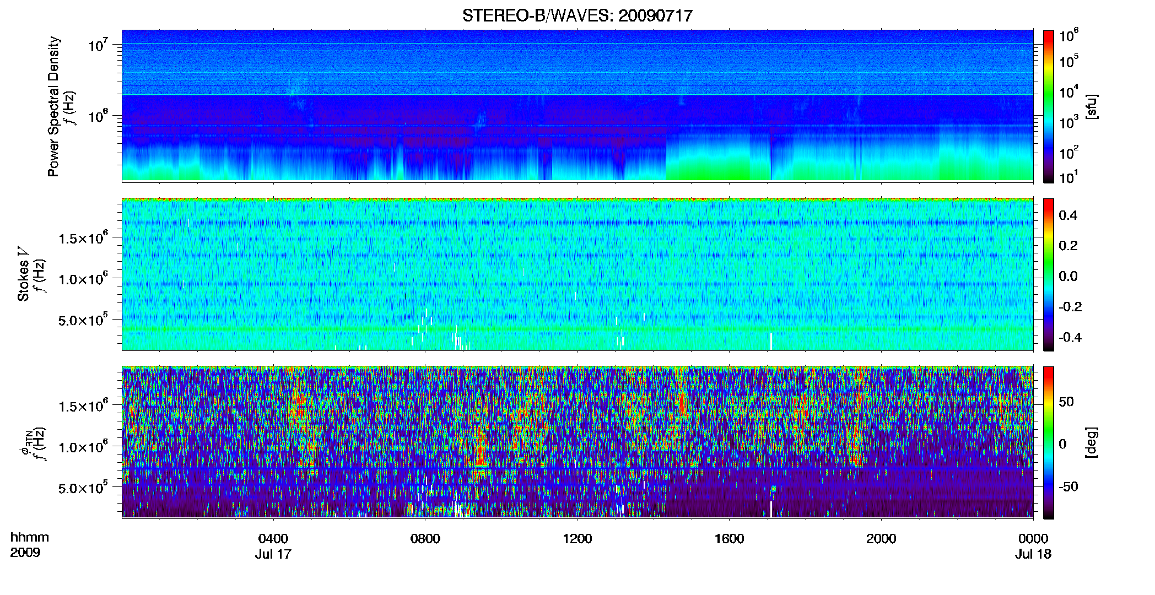Click the top panel's [sfu] colorbar
Screen dimensions: 1155x595
pos(1049,106)
